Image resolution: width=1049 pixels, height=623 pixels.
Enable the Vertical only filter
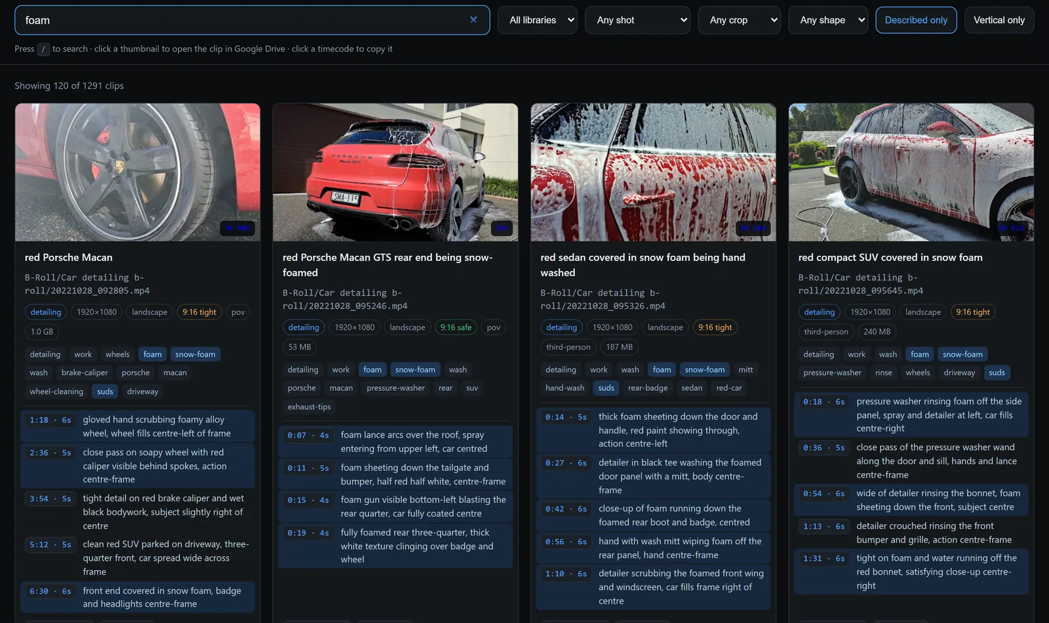point(999,20)
